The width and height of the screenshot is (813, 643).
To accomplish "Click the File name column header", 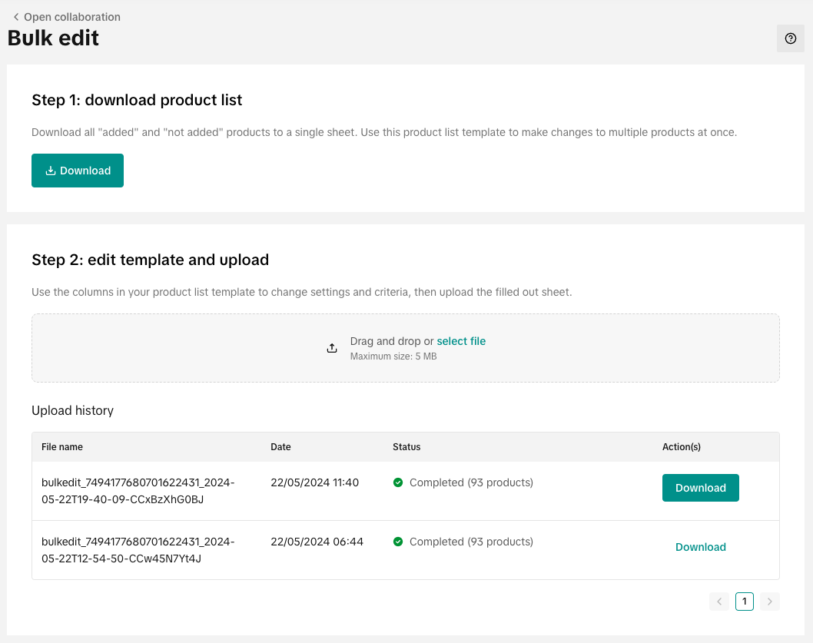I will [x=62, y=446].
